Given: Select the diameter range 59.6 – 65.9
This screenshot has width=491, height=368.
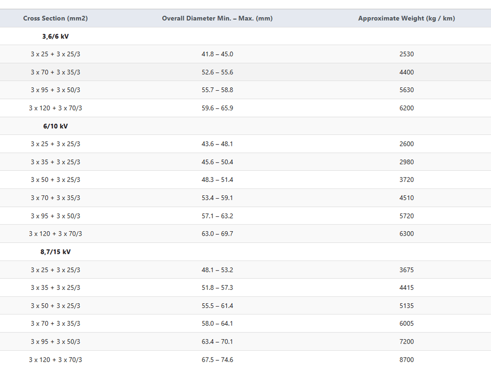Looking at the screenshot, I should click(x=217, y=108).
